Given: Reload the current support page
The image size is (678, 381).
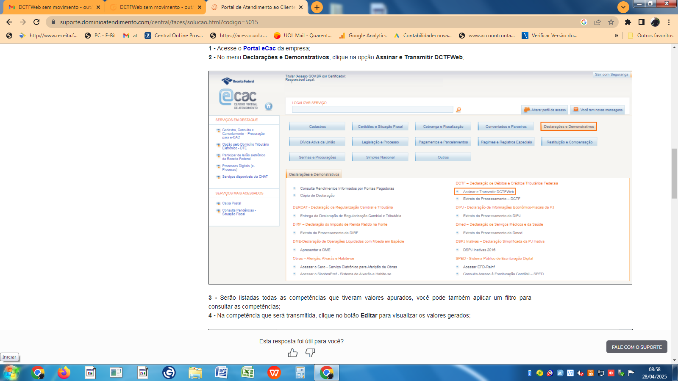Looking at the screenshot, I should click(36, 22).
